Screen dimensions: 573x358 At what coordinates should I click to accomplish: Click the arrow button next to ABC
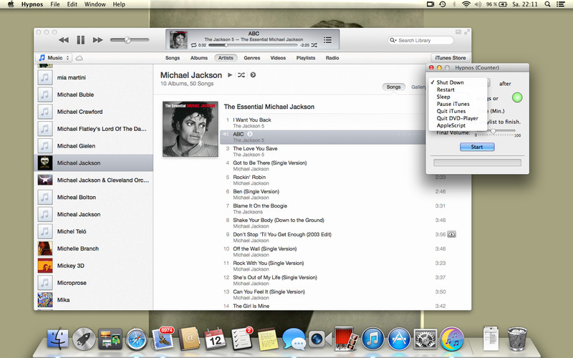[x=250, y=134]
